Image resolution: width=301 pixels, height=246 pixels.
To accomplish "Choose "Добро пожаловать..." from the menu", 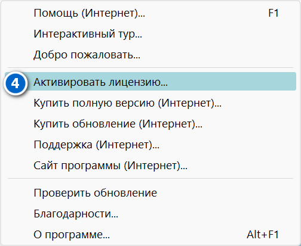I will [150, 55].
